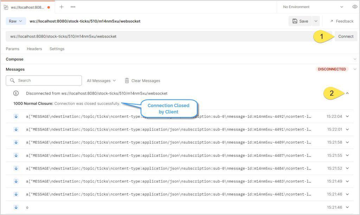
Task: Switch to the Headers tab
Action: tap(34, 49)
